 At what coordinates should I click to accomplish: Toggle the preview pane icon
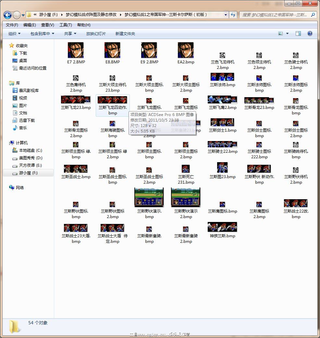click(298, 33)
